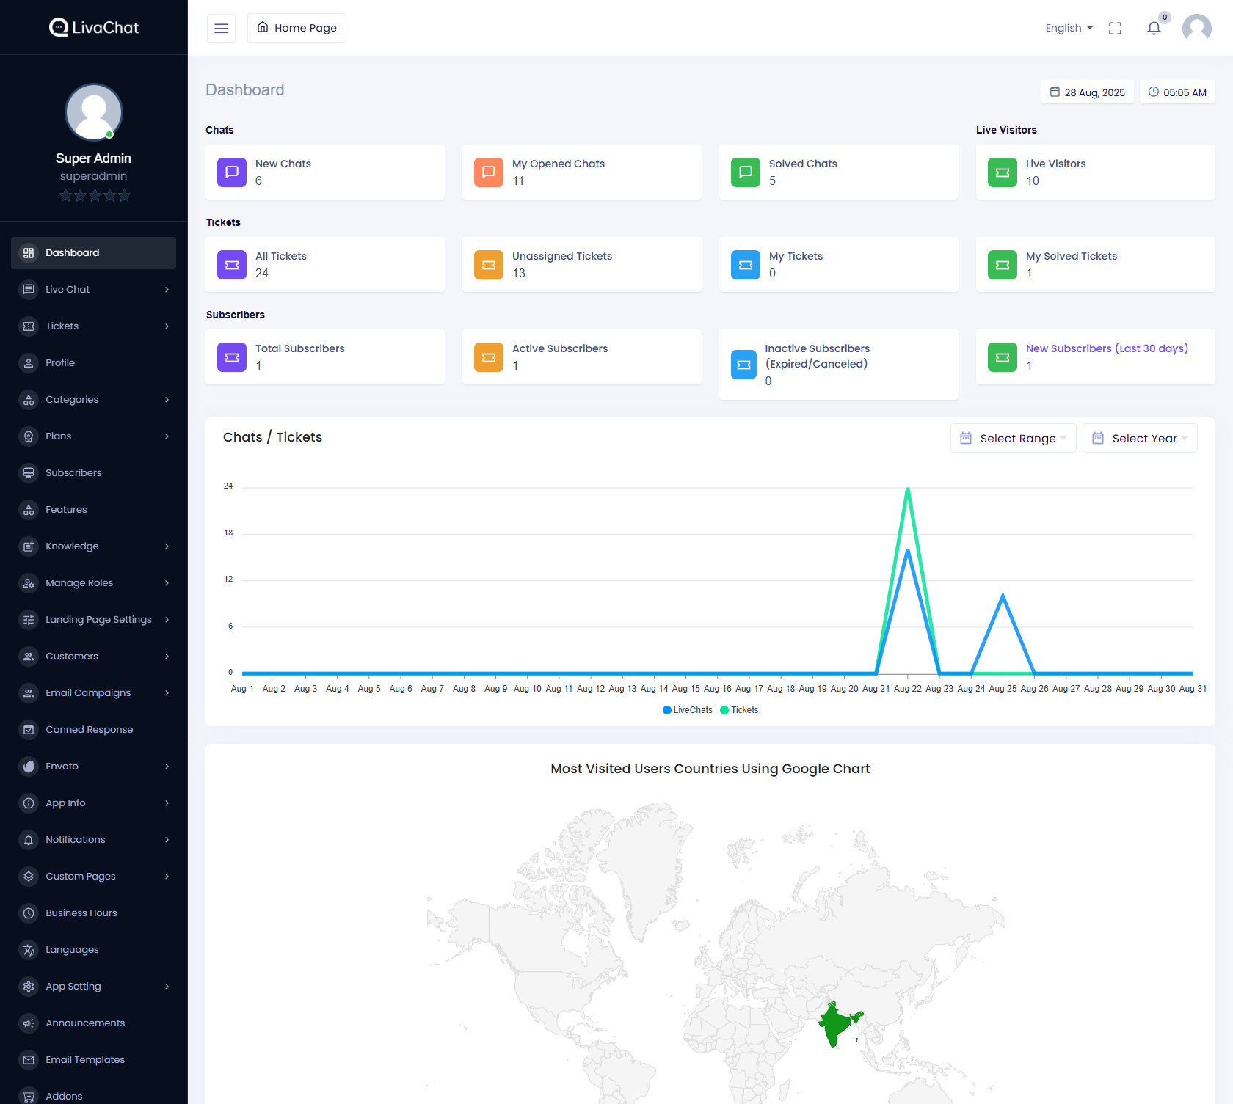Toggle the Tickets legend series
1233x1104 pixels.
click(x=740, y=710)
